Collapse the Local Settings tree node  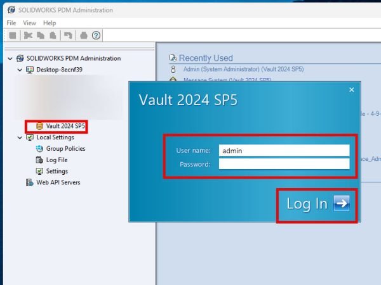(x=20, y=137)
